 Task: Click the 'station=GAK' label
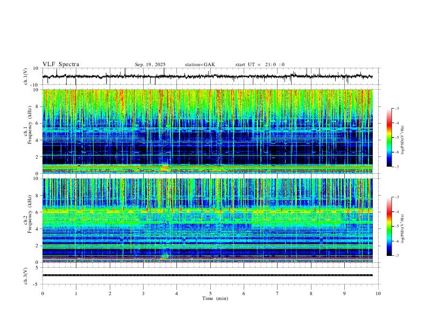pos(200,65)
